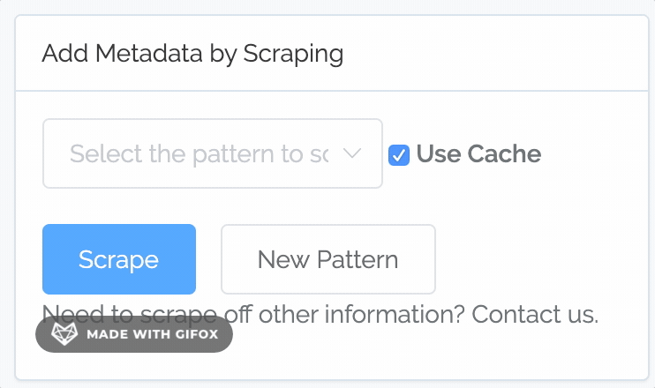655x388 pixels.
Task: Click the Need to scrape off other information text
Action: click(253, 314)
